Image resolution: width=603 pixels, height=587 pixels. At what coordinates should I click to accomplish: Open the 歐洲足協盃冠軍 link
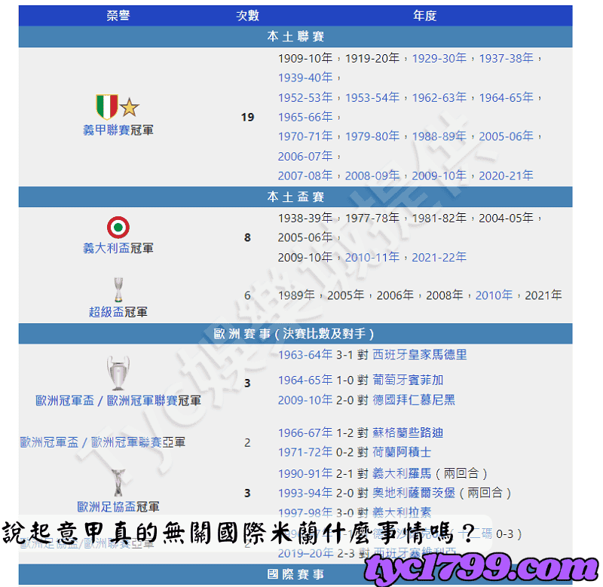coord(118,506)
